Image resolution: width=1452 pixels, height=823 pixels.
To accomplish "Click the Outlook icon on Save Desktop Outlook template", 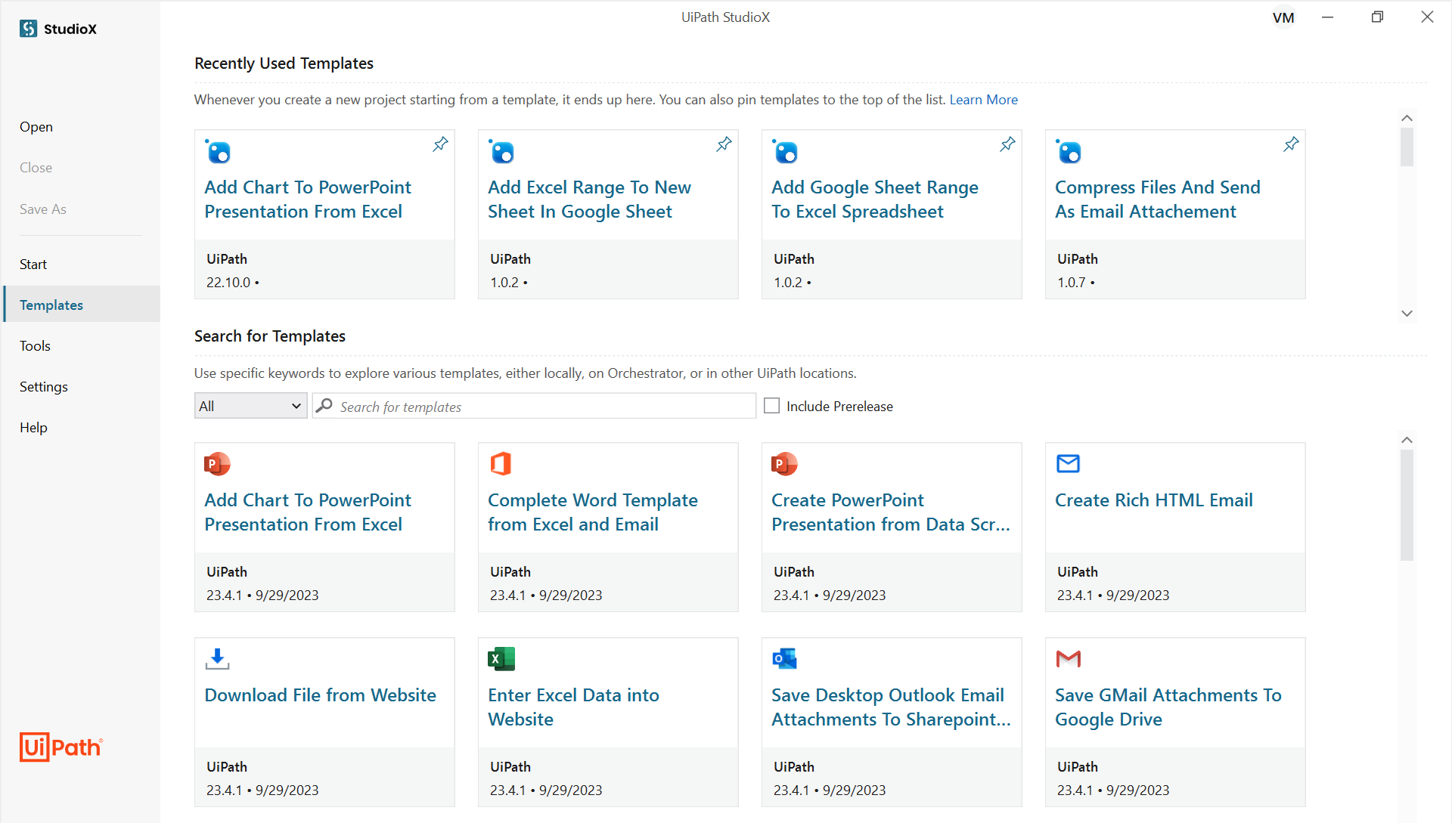I will point(784,658).
